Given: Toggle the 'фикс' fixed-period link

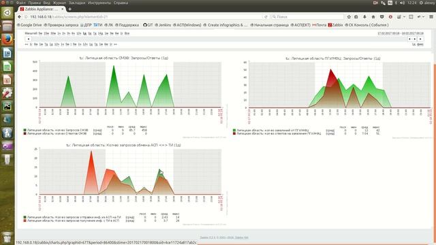Looking at the screenshot, I should (420, 44).
